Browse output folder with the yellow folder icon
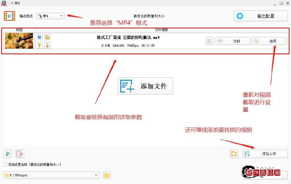 (x=107, y=175)
